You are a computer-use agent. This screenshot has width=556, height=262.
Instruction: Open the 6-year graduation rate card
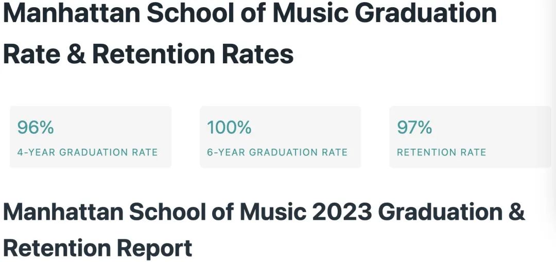[281, 137]
